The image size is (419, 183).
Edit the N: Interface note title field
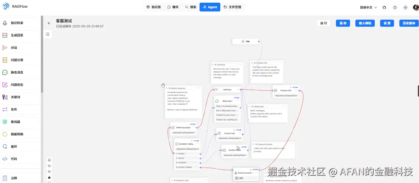[226, 65]
